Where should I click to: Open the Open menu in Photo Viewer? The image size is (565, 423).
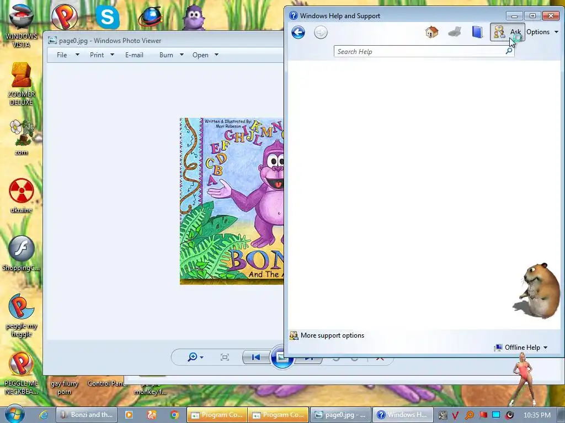[x=200, y=55]
